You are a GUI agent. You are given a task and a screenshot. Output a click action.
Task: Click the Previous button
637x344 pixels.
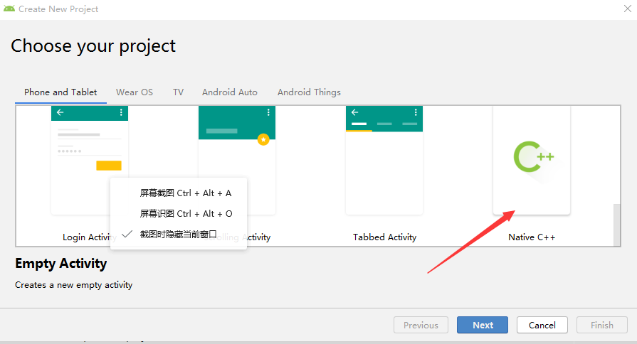tap(421, 325)
